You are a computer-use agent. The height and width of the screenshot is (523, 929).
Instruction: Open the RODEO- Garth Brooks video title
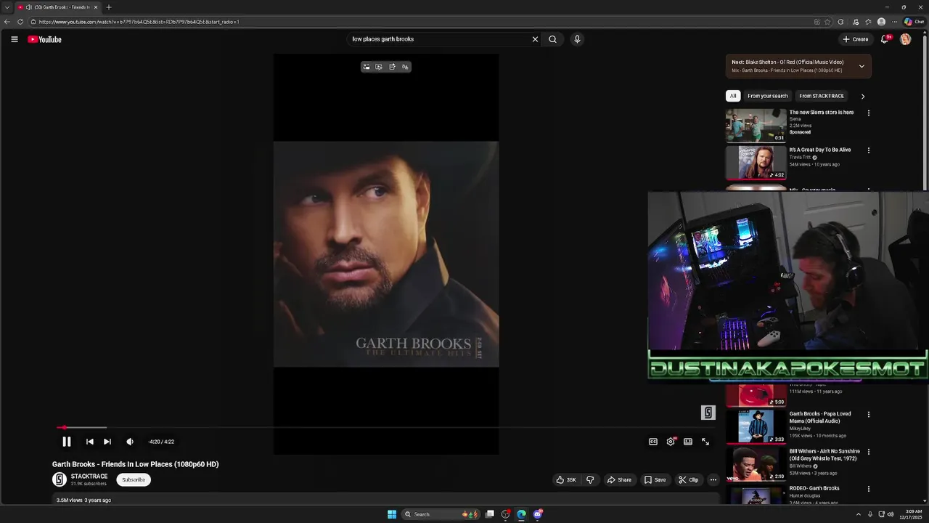tap(814, 488)
